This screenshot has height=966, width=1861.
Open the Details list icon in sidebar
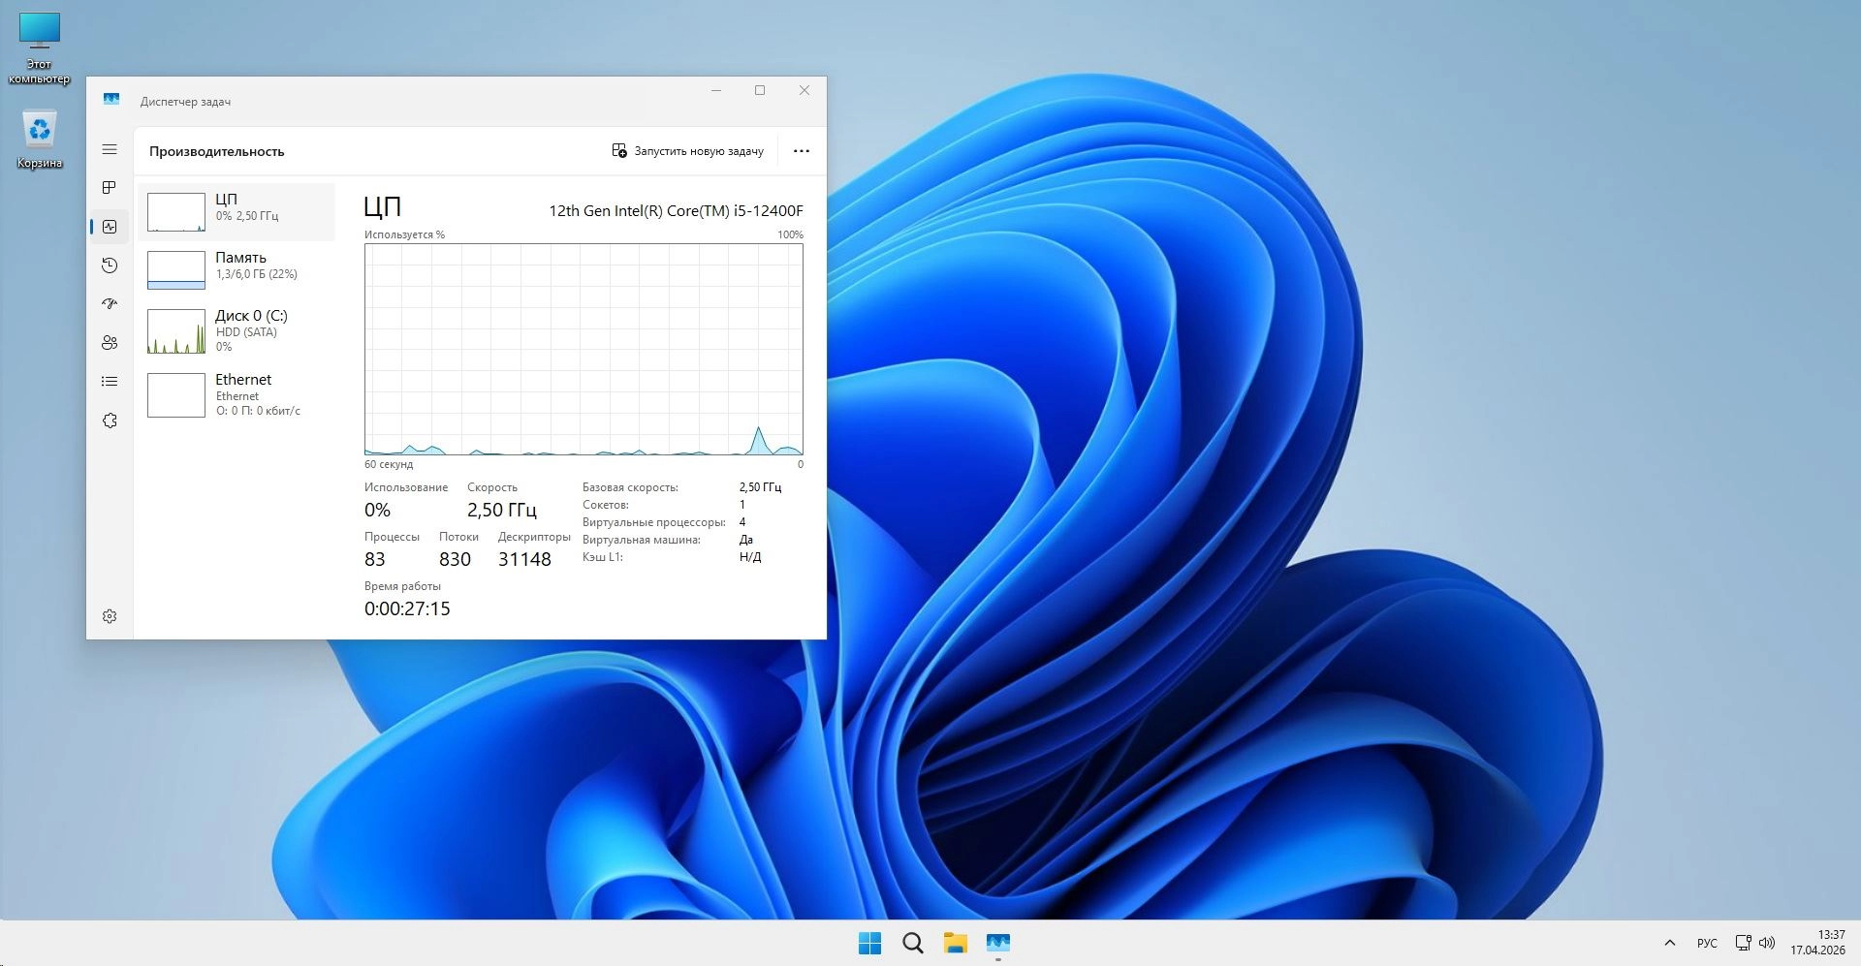pos(110,382)
